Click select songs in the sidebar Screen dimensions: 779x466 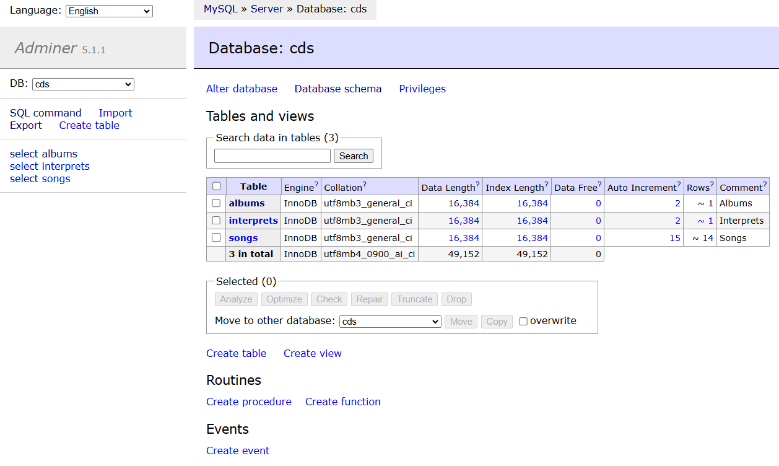point(40,178)
